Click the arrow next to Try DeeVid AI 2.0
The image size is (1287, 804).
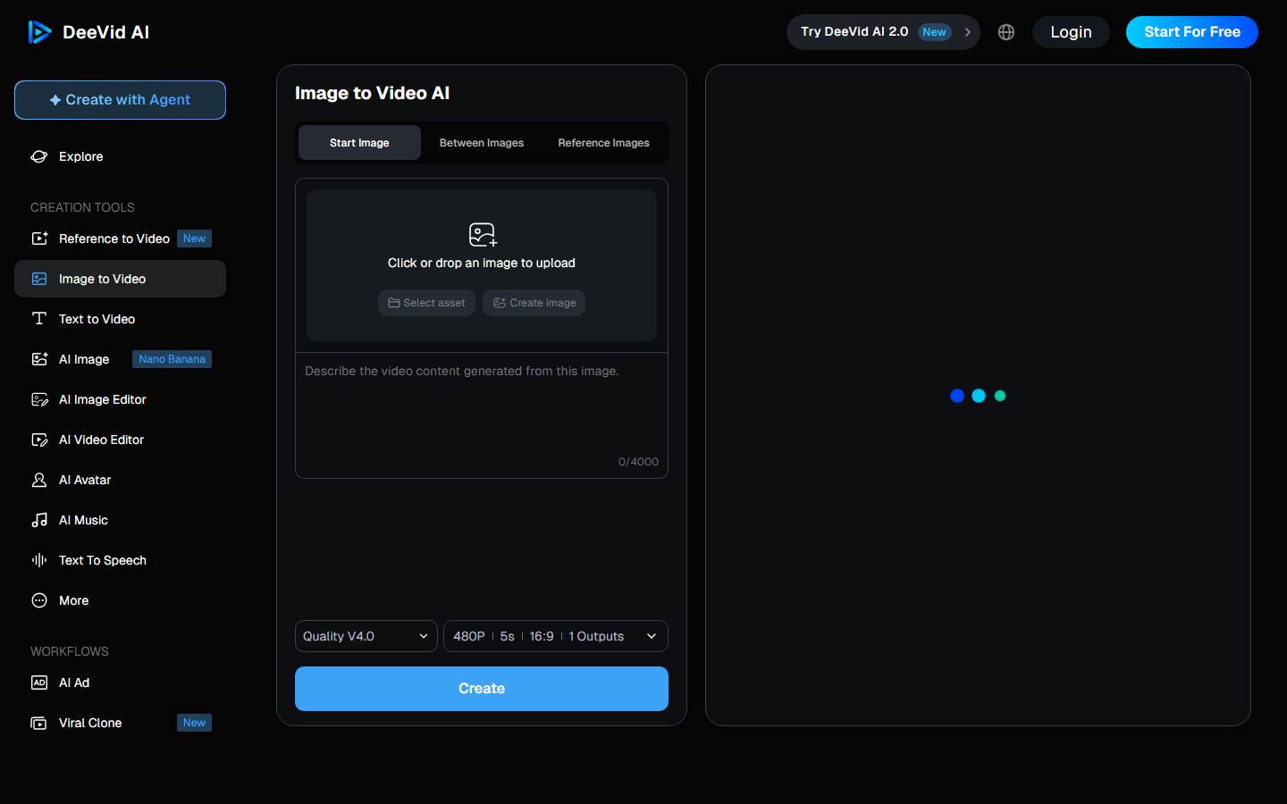[x=967, y=32]
